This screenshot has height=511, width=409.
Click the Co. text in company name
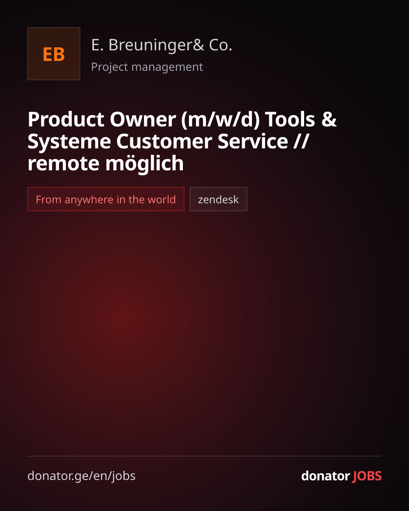pyautogui.click(x=220, y=45)
